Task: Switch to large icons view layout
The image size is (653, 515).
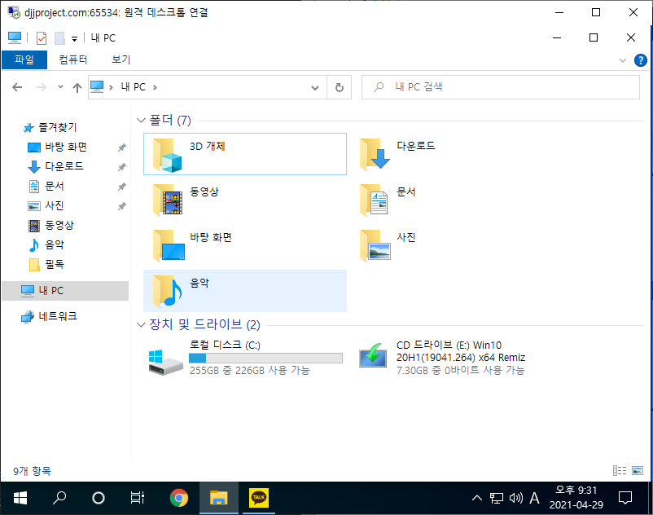Action: pos(638,470)
